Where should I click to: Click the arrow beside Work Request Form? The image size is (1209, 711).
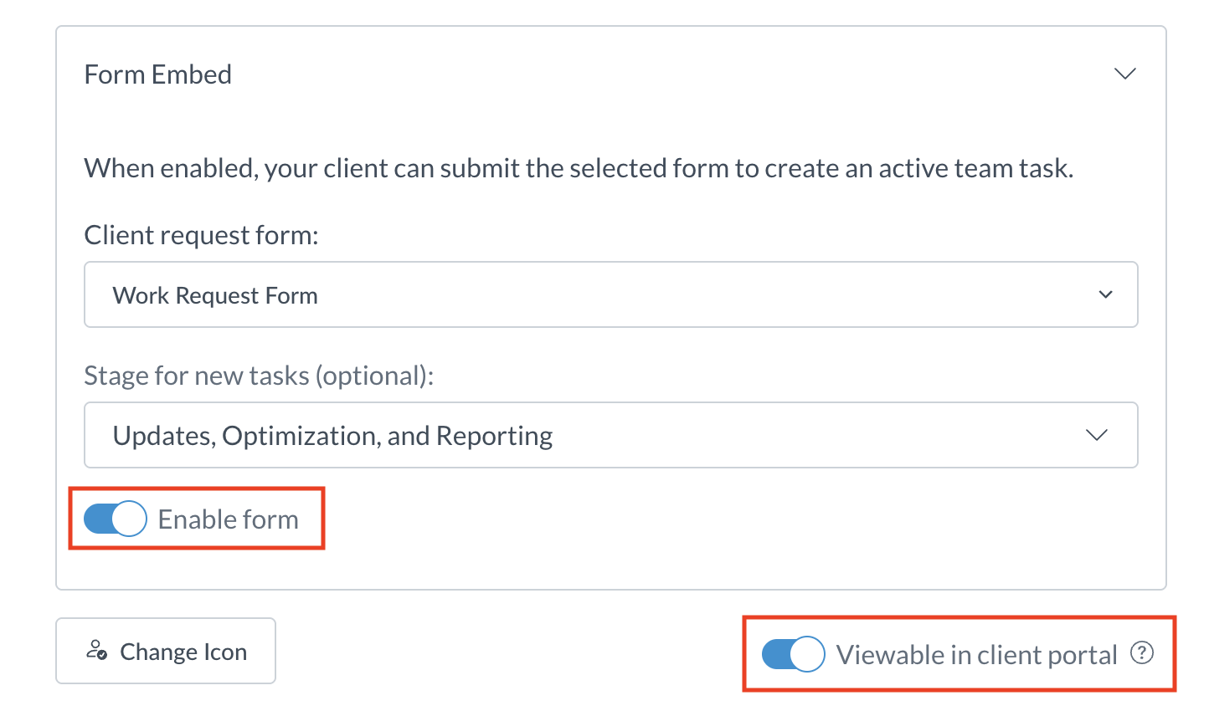click(1105, 294)
